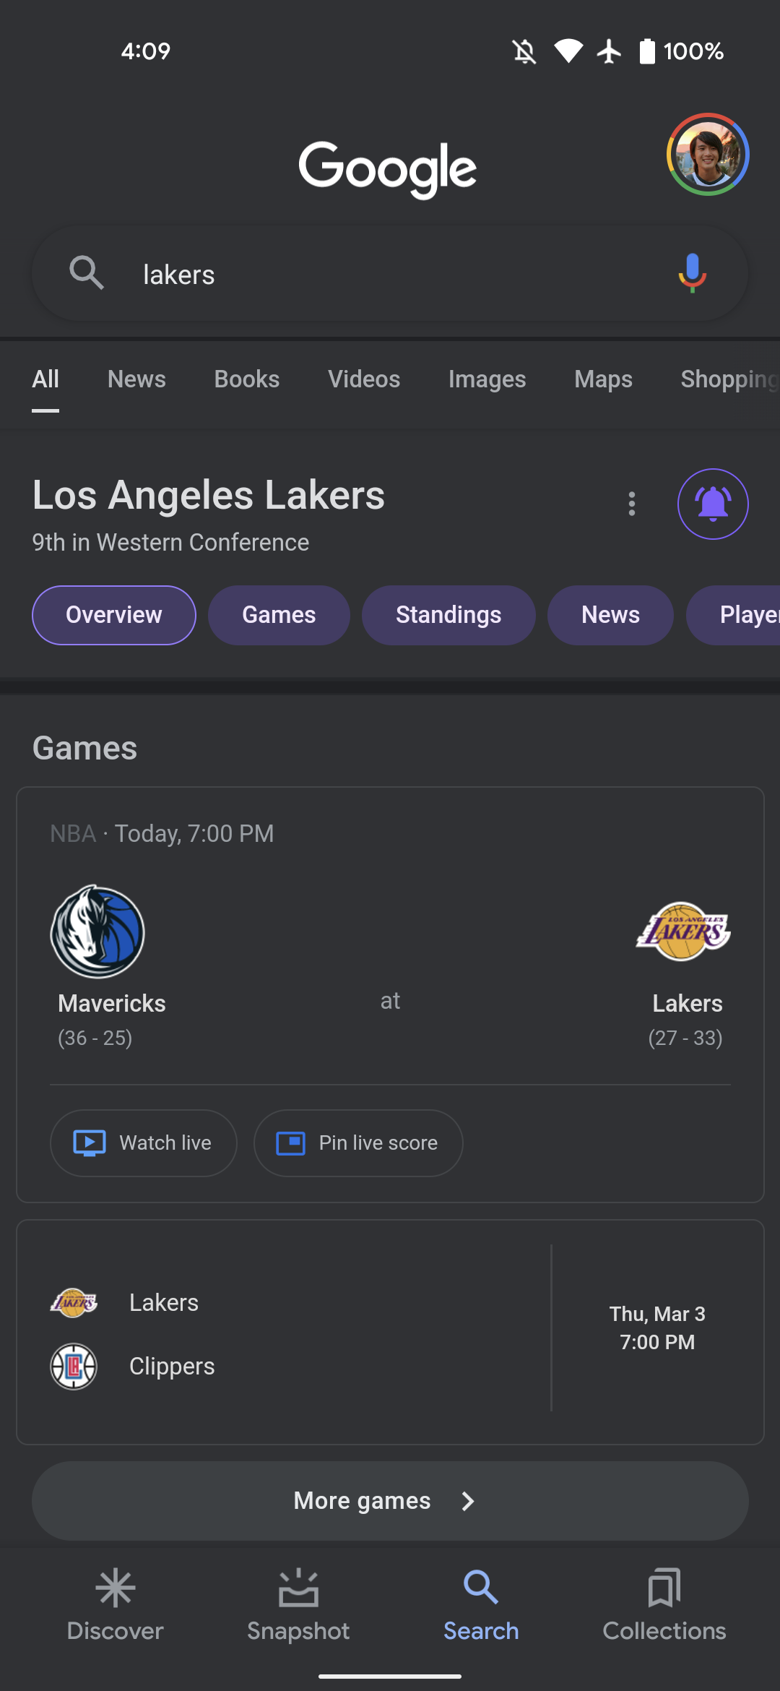Viewport: 780px width, 1691px height.
Task: Tap the voice search microphone icon
Action: pos(692,274)
